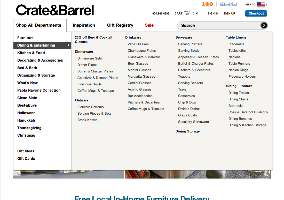The height and width of the screenshot is (200, 284).
Task: Open the Wine Glasses link
Action: [x=138, y=44]
